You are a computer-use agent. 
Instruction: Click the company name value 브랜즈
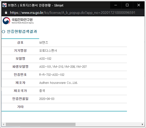tap(44, 43)
